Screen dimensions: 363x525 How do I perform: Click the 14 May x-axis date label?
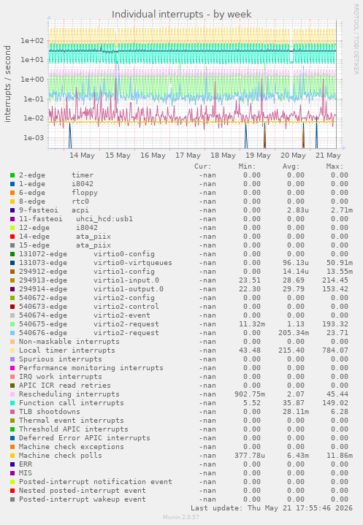[x=82, y=156]
